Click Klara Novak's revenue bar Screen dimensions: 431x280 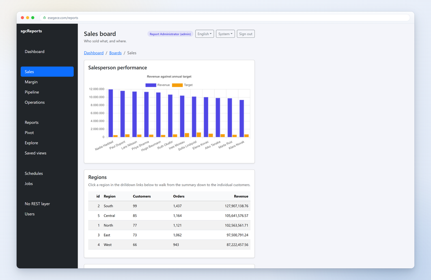242,118
